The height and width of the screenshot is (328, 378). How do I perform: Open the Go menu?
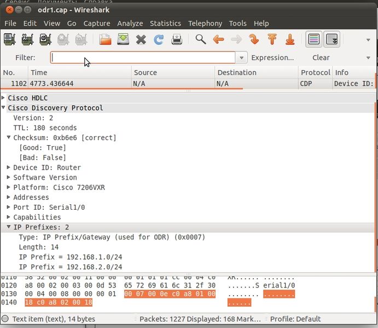click(72, 24)
